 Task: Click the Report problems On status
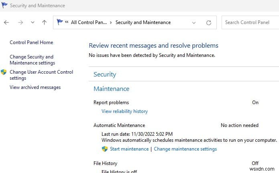pyautogui.click(x=255, y=103)
